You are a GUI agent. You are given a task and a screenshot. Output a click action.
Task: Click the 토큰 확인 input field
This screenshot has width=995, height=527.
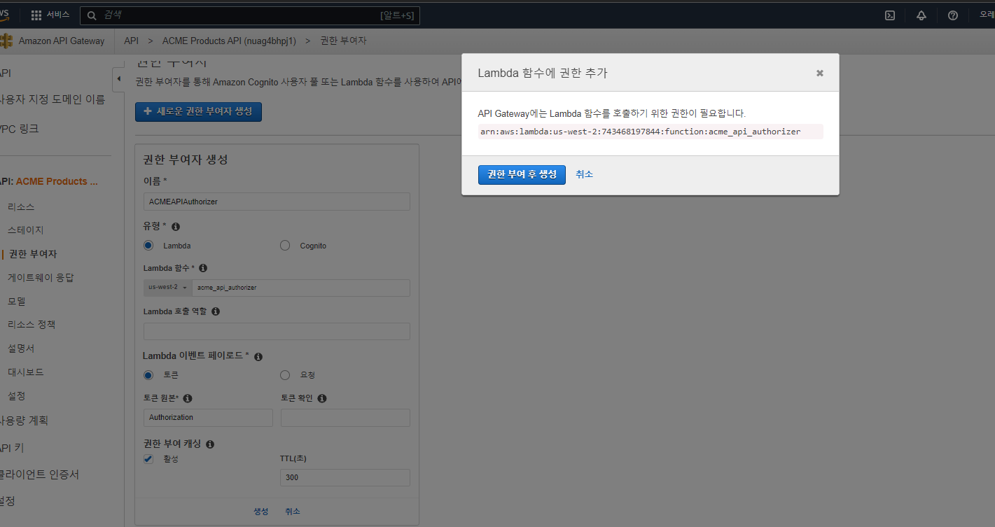point(345,418)
